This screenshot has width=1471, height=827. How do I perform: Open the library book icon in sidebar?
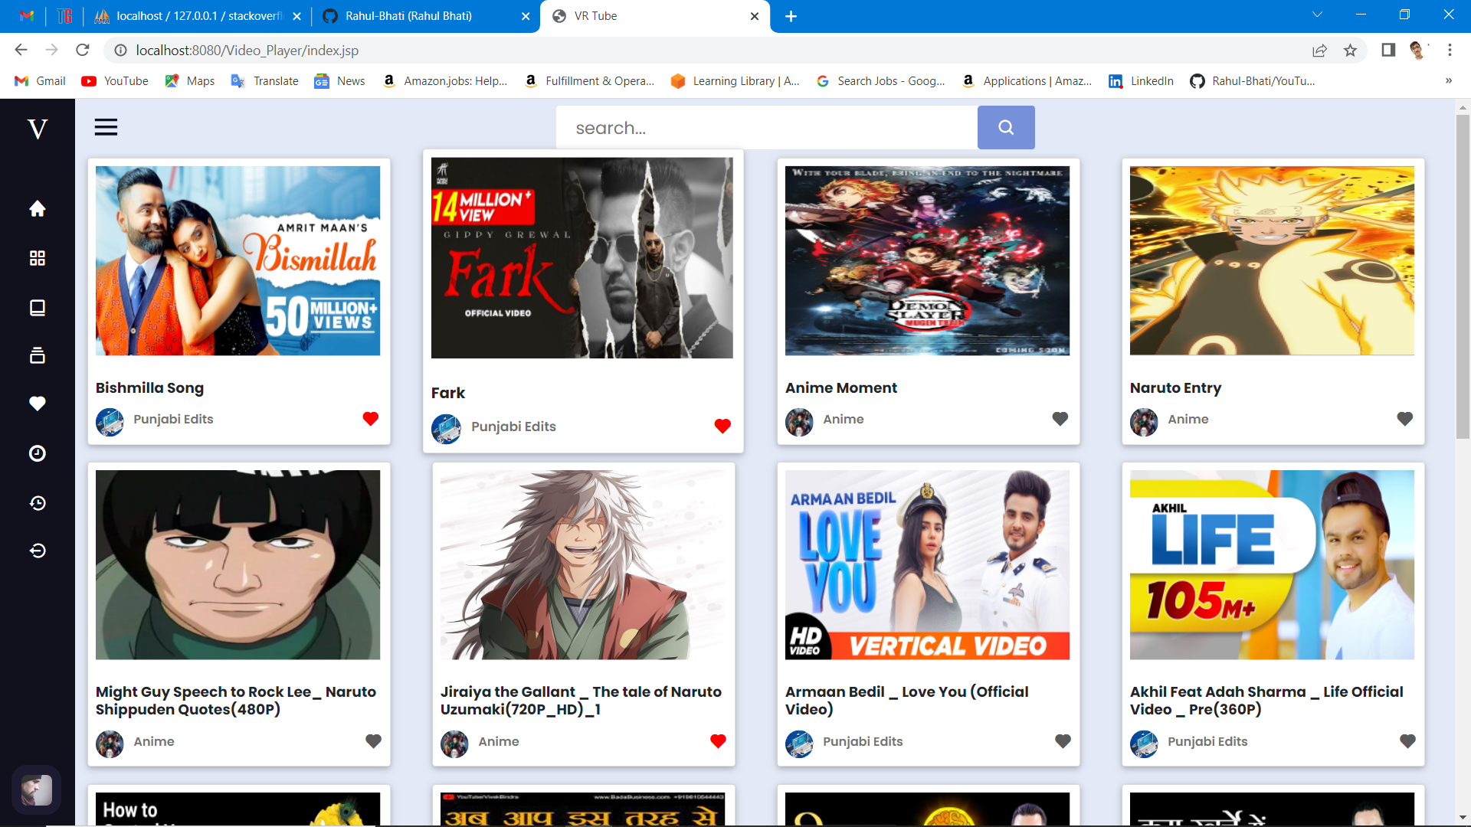point(37,308)
